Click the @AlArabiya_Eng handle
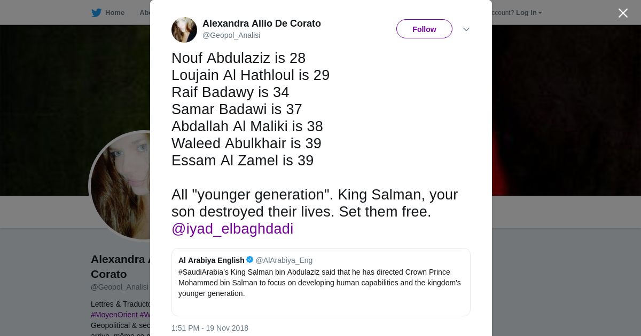The width and height of the screenshot is (641, 336). coord(284,260)
